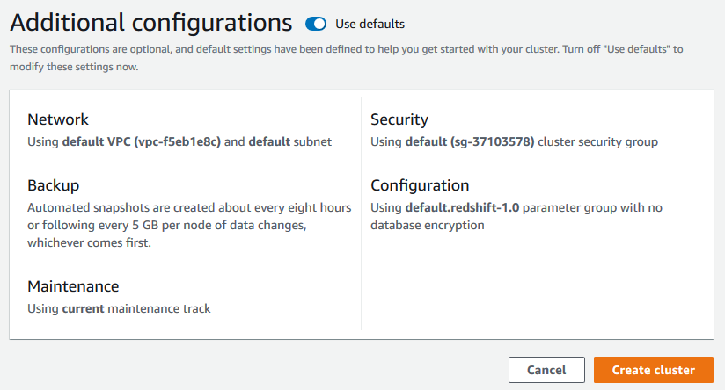The width and height of the screenshot is (725, 390).
Task: Select the default VPC vpc-f5eb1e8c text
Action: coord(142,141)
